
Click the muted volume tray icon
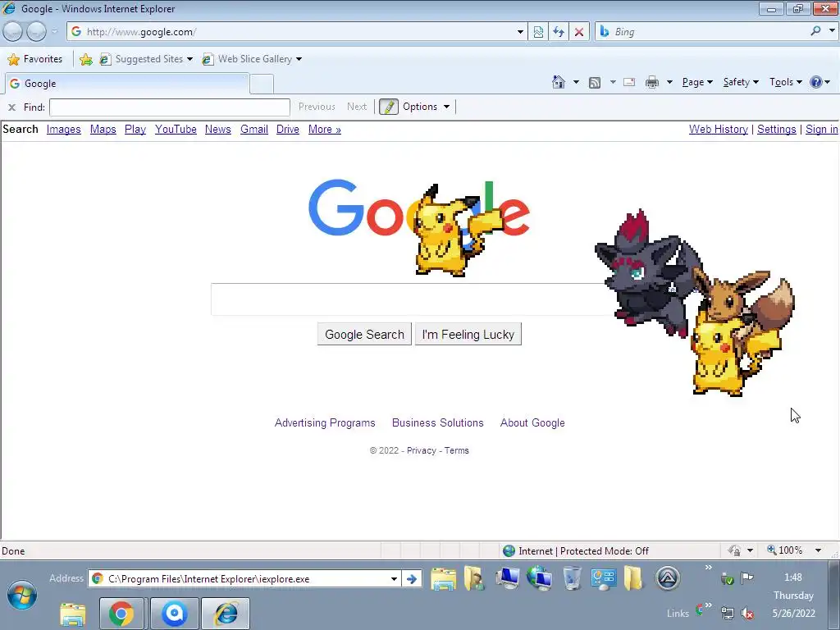point(747,613)
